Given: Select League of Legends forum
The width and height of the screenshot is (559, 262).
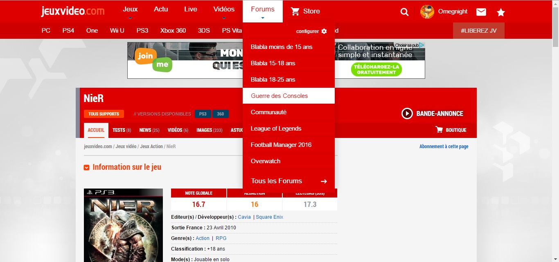Looking at the screenshot, I should [x=289, y=129].
